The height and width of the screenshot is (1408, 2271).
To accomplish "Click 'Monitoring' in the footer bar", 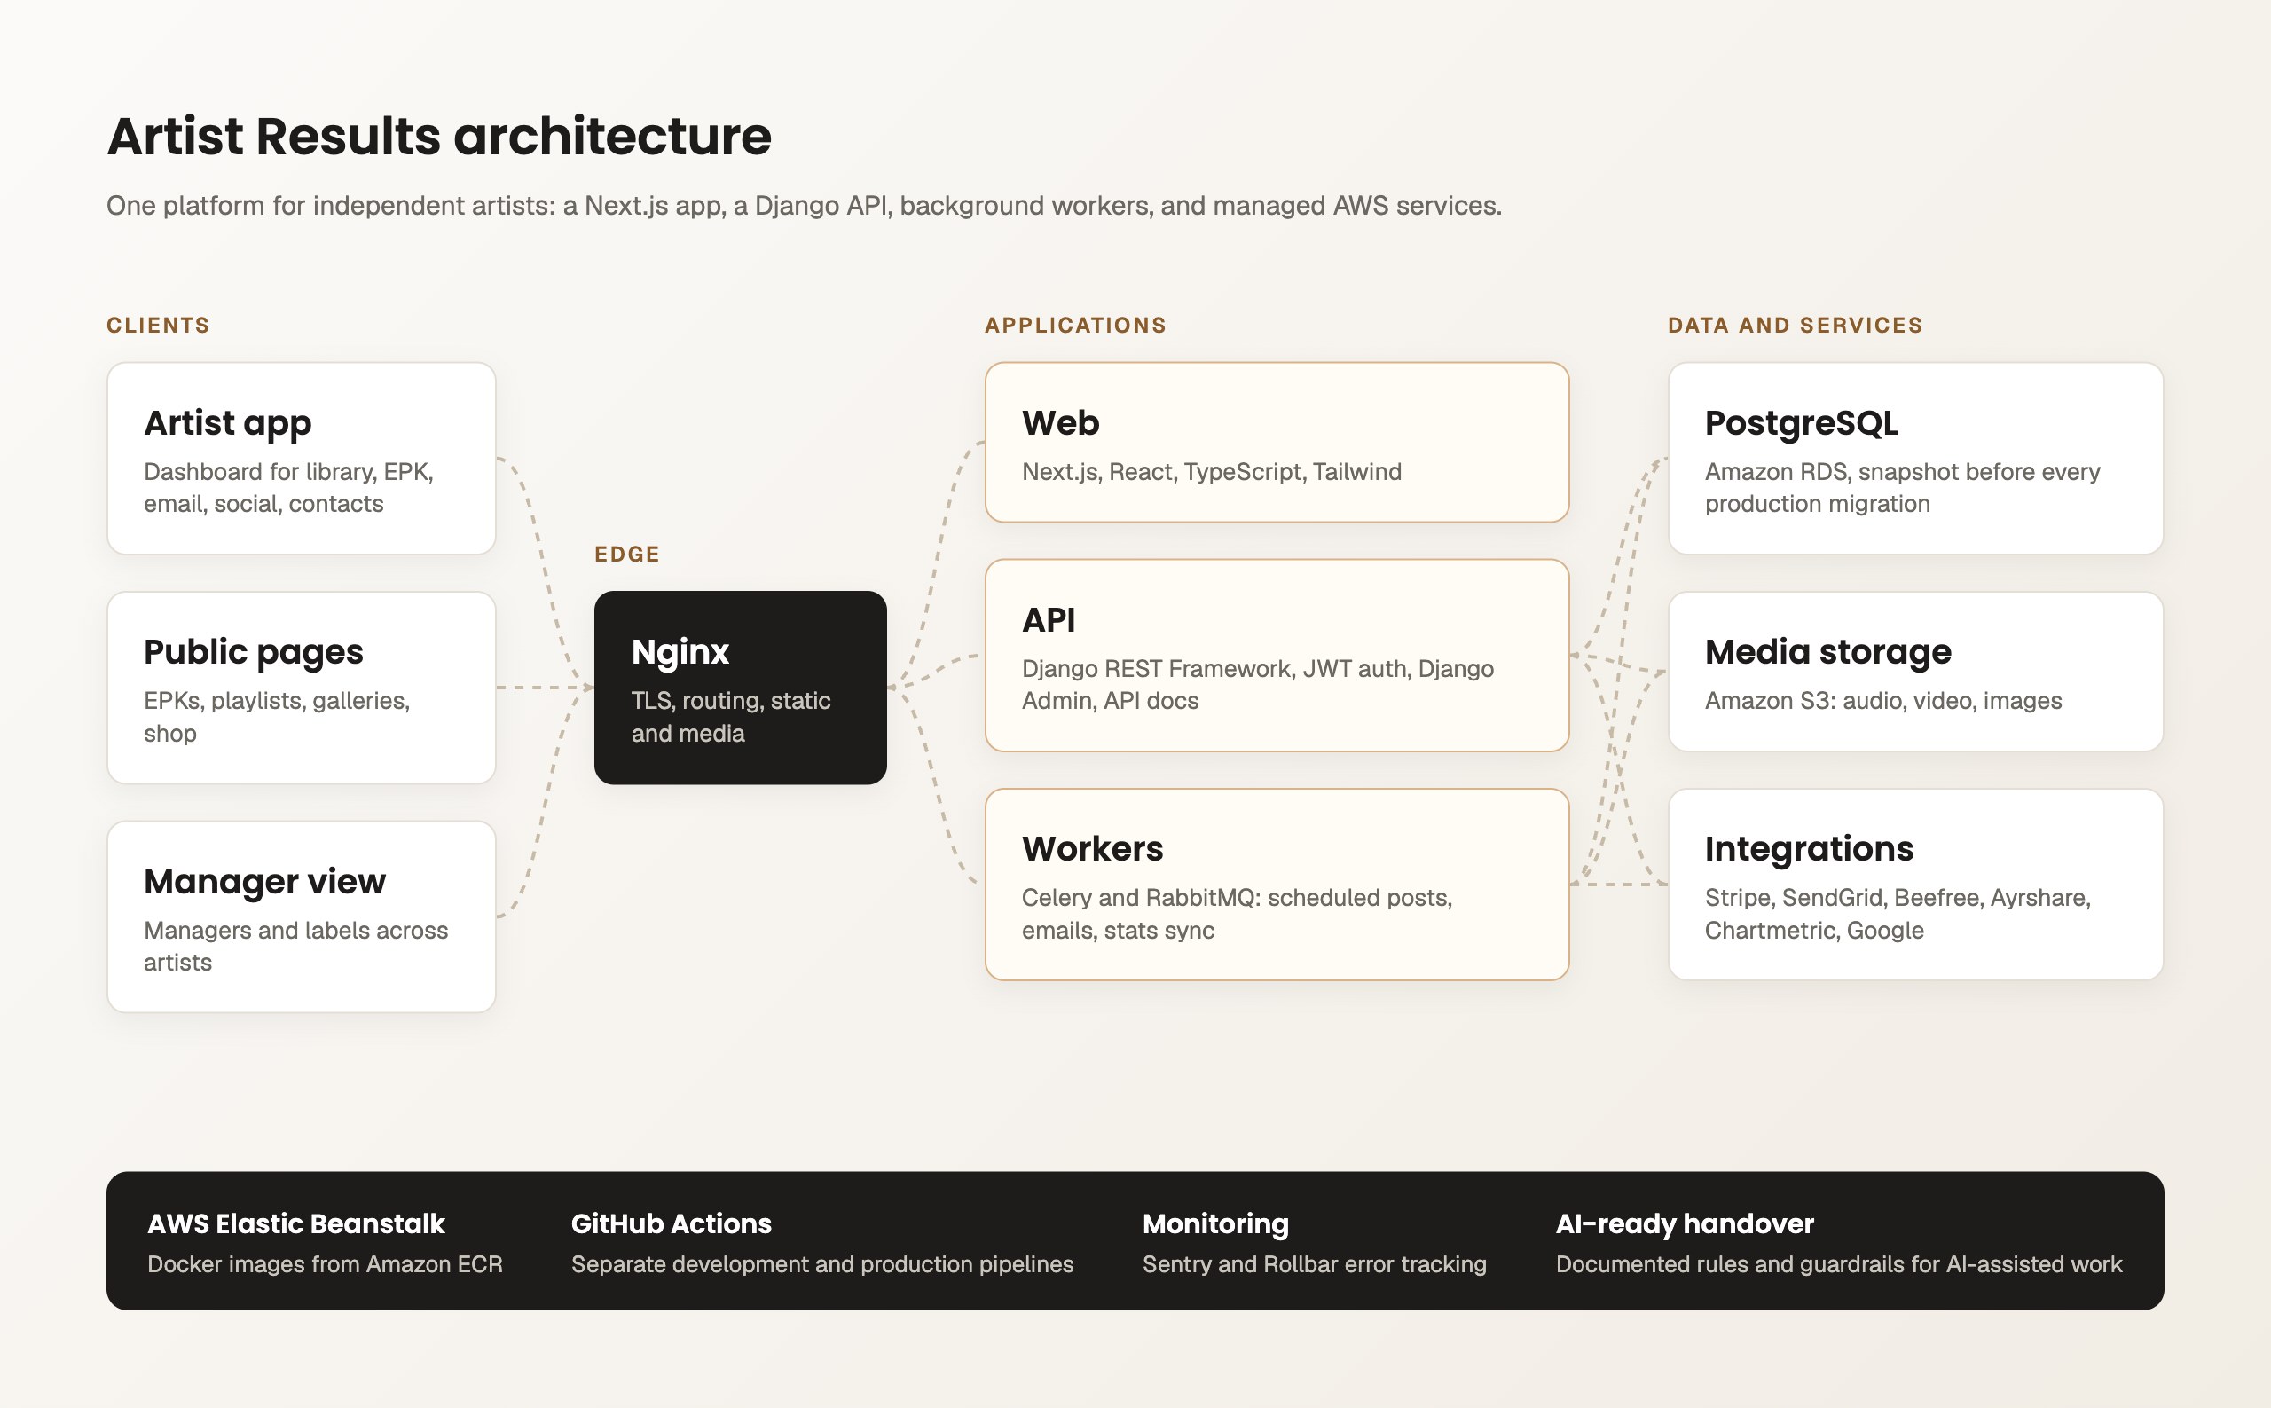I will 1215,1223.
